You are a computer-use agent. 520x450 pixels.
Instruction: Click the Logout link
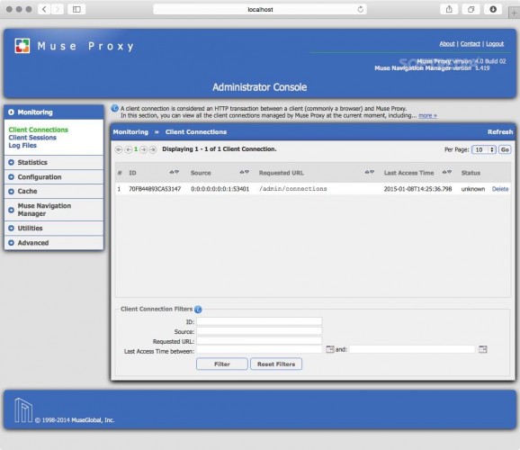495,44
